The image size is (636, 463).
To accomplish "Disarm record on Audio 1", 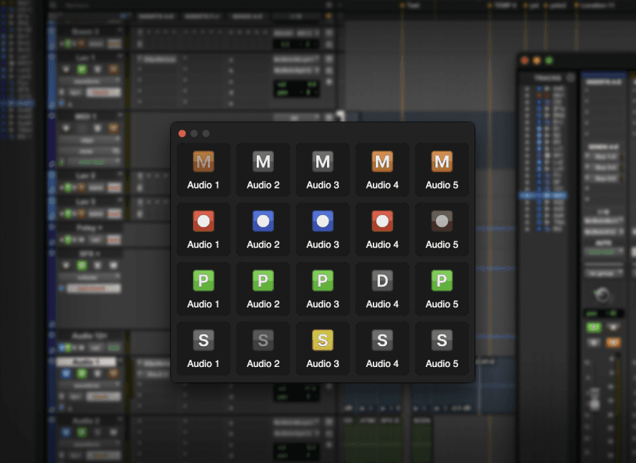I will coord(203,221).
